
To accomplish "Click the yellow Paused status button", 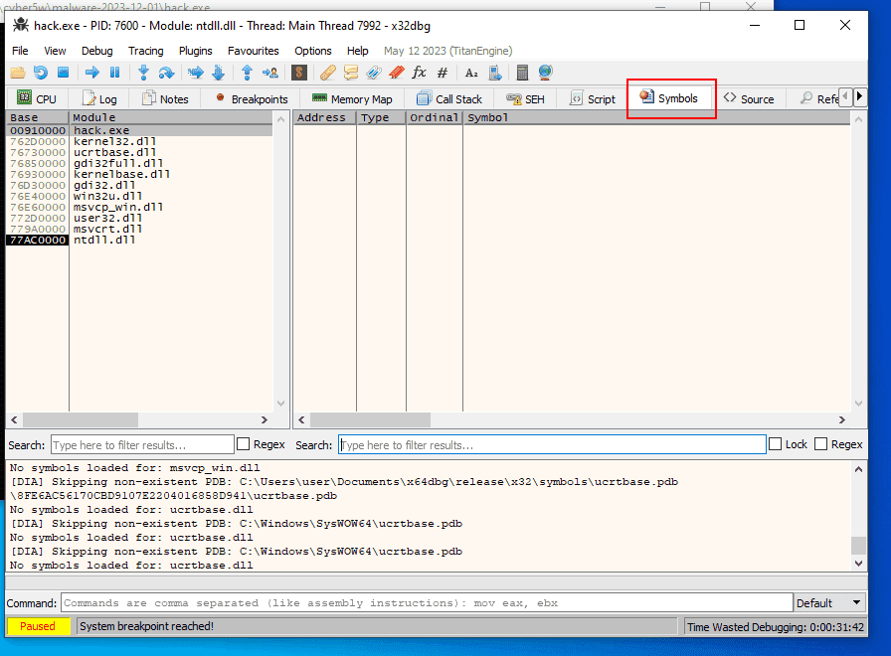I will [x=38, y=626].
